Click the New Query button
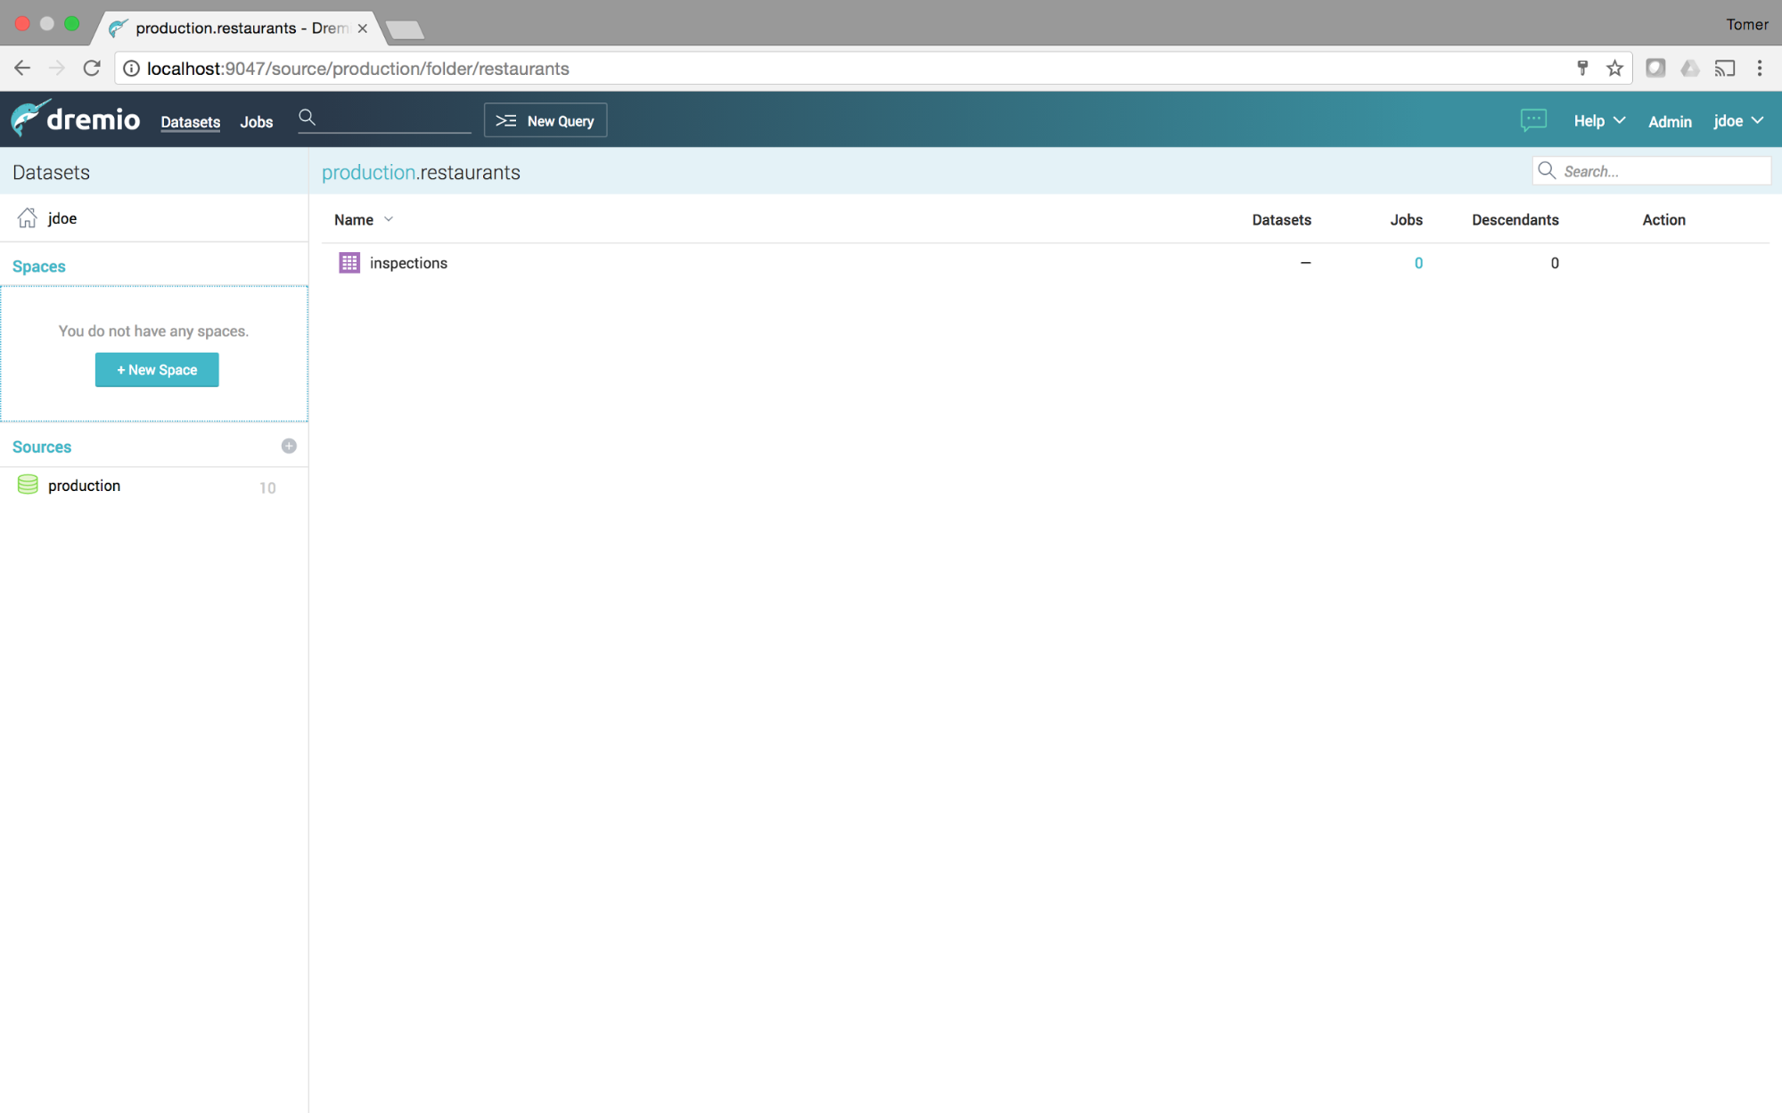Viewport: 1782px width, 1113px height. [x=545, y=121]
